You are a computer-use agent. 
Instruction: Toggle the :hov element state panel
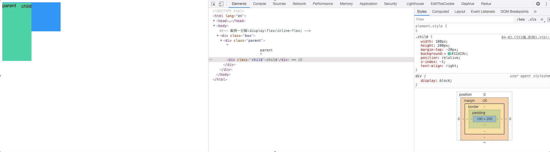(x=521, y=19)
